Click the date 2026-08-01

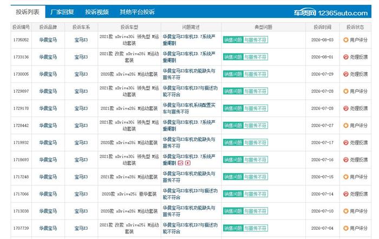click(322, 57)
